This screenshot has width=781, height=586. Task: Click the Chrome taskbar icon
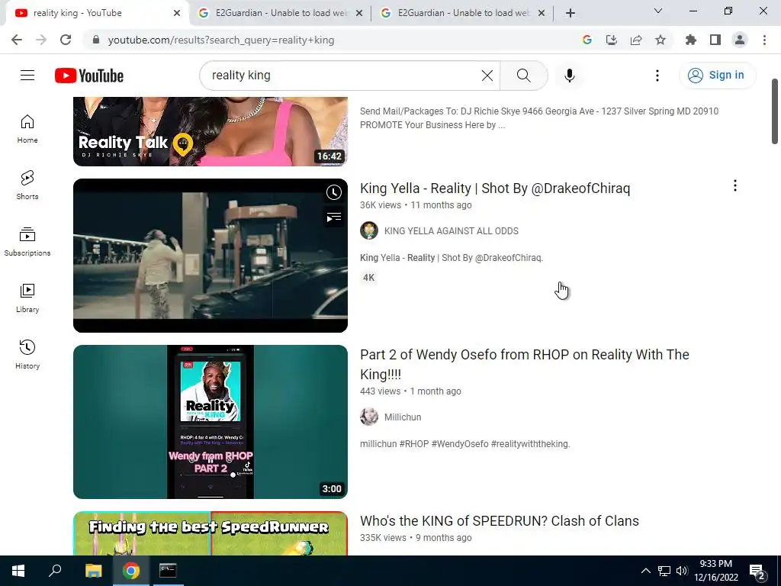(x=131, y=571)
